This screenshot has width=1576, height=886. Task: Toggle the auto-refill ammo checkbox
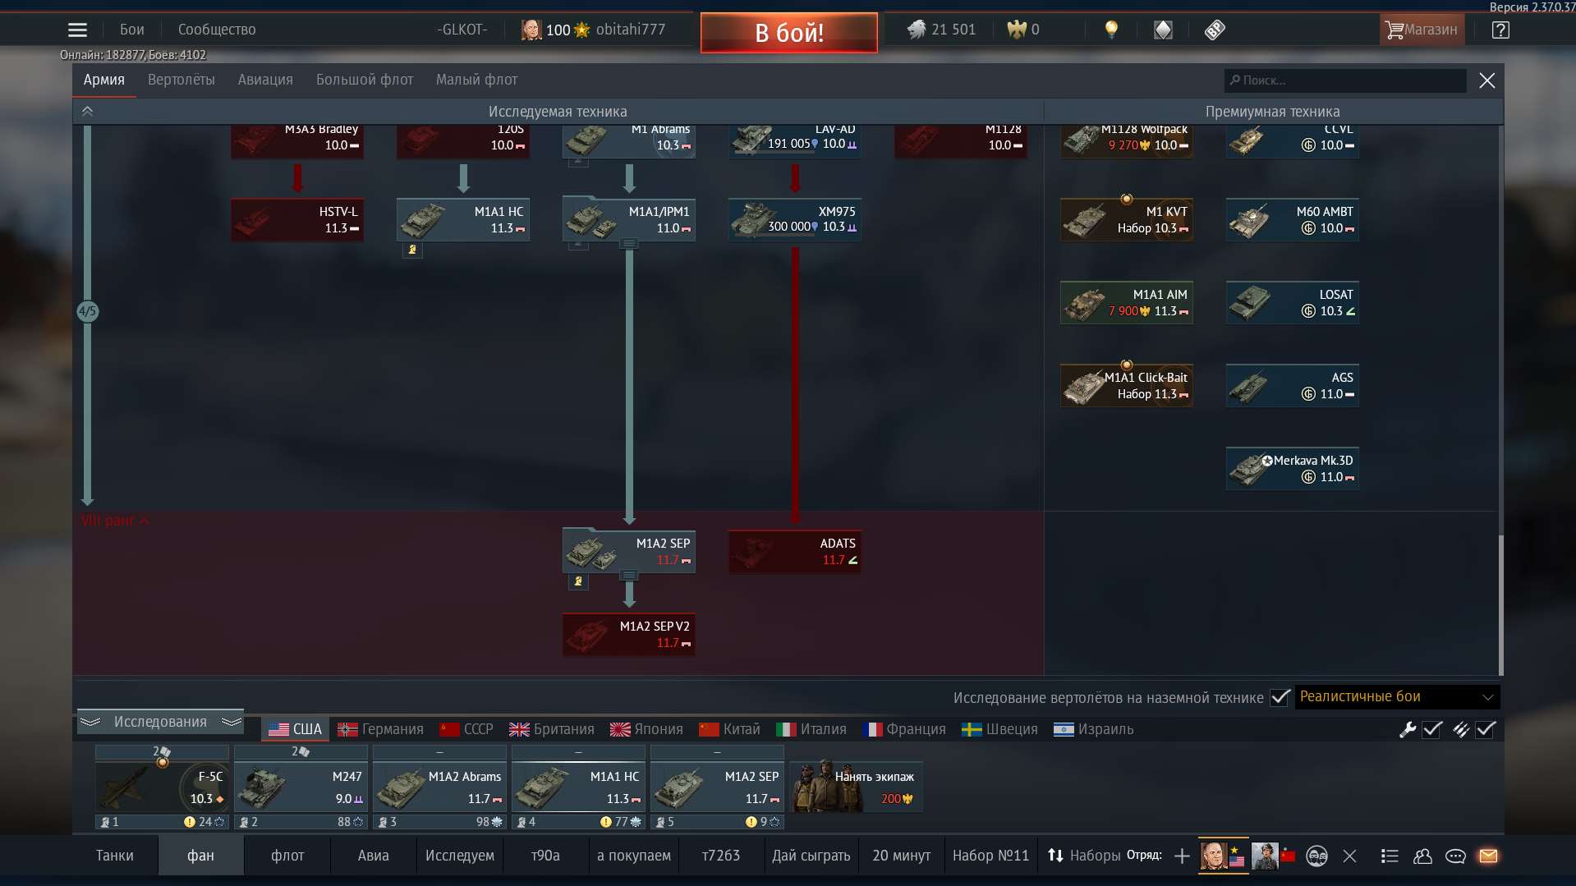(1486, 729)
